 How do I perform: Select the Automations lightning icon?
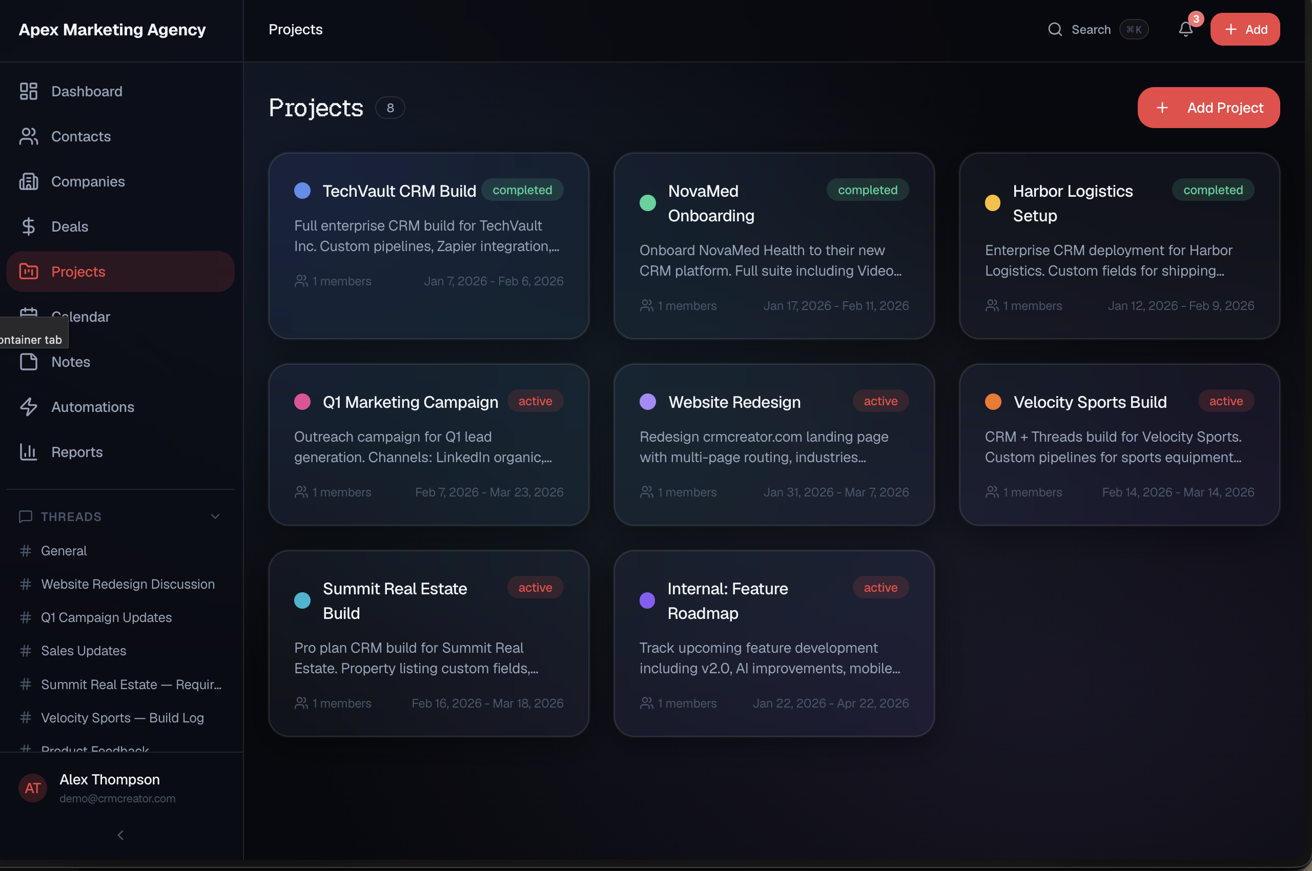29,407
